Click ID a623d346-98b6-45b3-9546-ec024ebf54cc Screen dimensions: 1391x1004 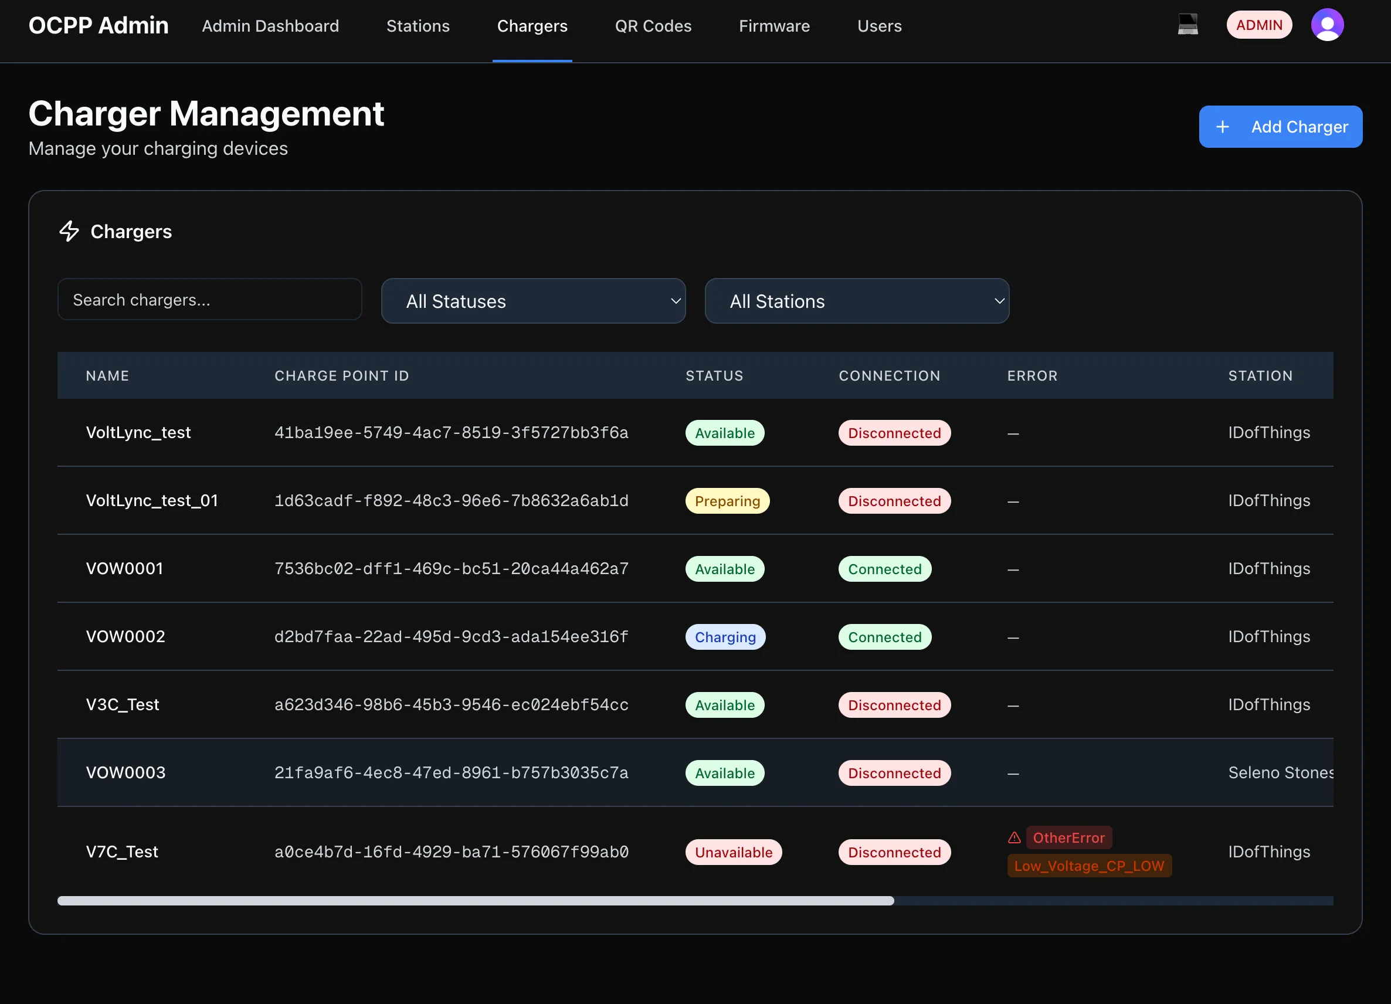coord(452,705)
